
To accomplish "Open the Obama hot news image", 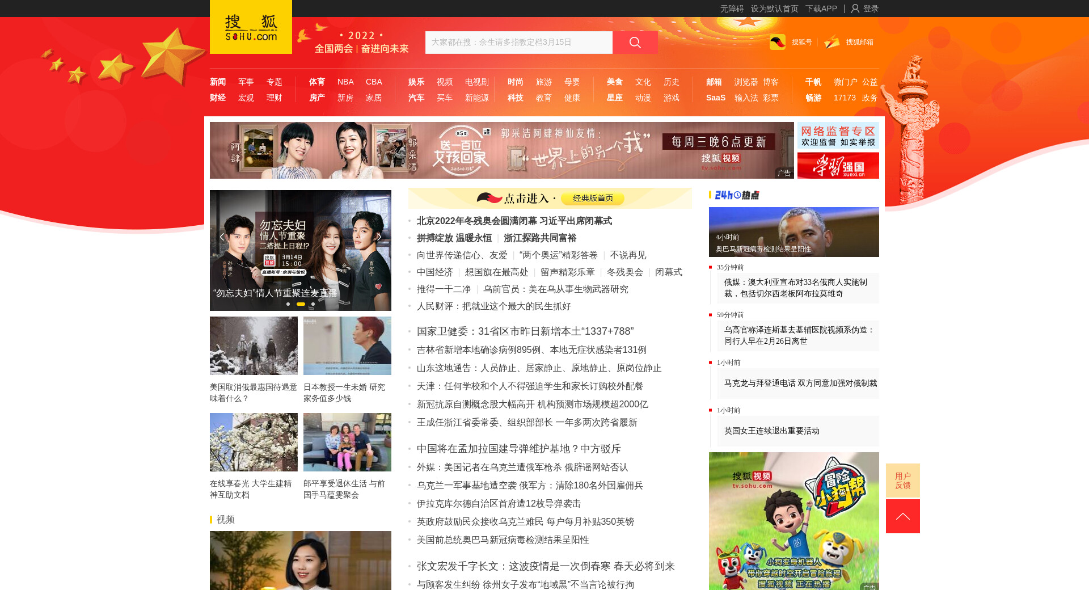I will tap(794, 232).
